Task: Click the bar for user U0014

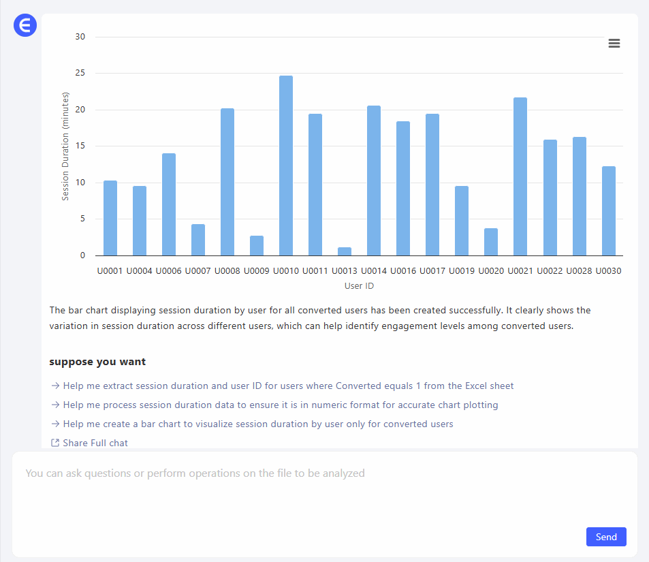Action: point(374,181)
